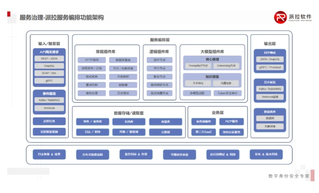Select the gRPC box in 输入/触发层
319x193 pixels.
pos(49,81)
